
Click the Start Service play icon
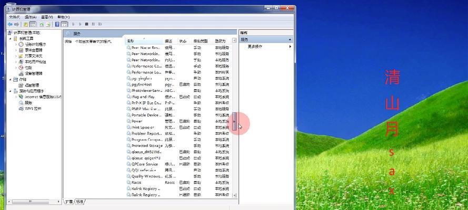coord(73,24)
